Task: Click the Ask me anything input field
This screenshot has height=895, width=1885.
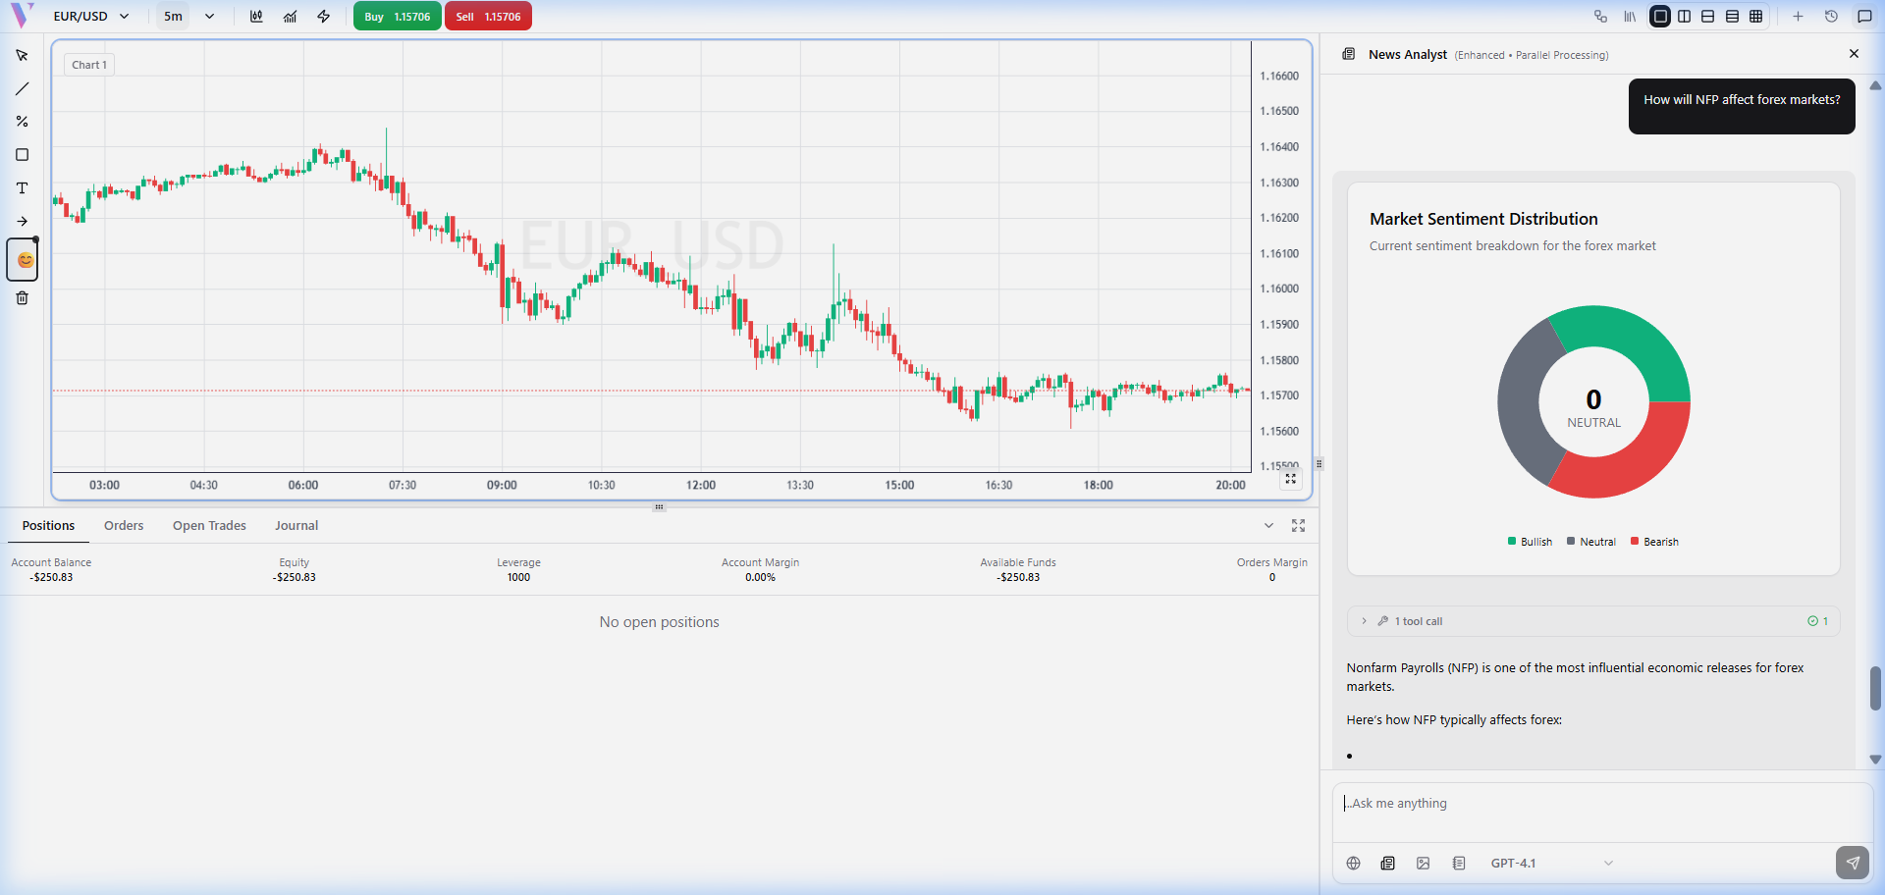Action: tap(1590, 804)
